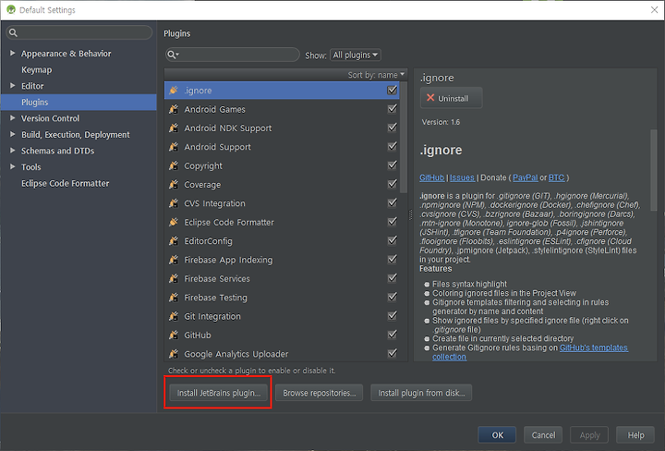Open Eclipse Code Formatter settings page

66,183
